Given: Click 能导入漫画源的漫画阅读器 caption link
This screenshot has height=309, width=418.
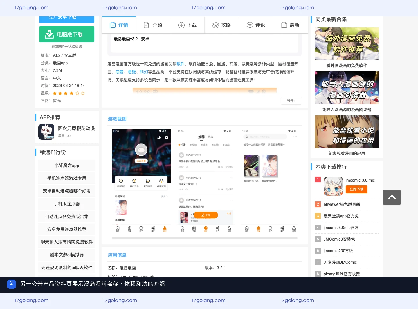Looking at the screenshot, I should tap(347, 110).
